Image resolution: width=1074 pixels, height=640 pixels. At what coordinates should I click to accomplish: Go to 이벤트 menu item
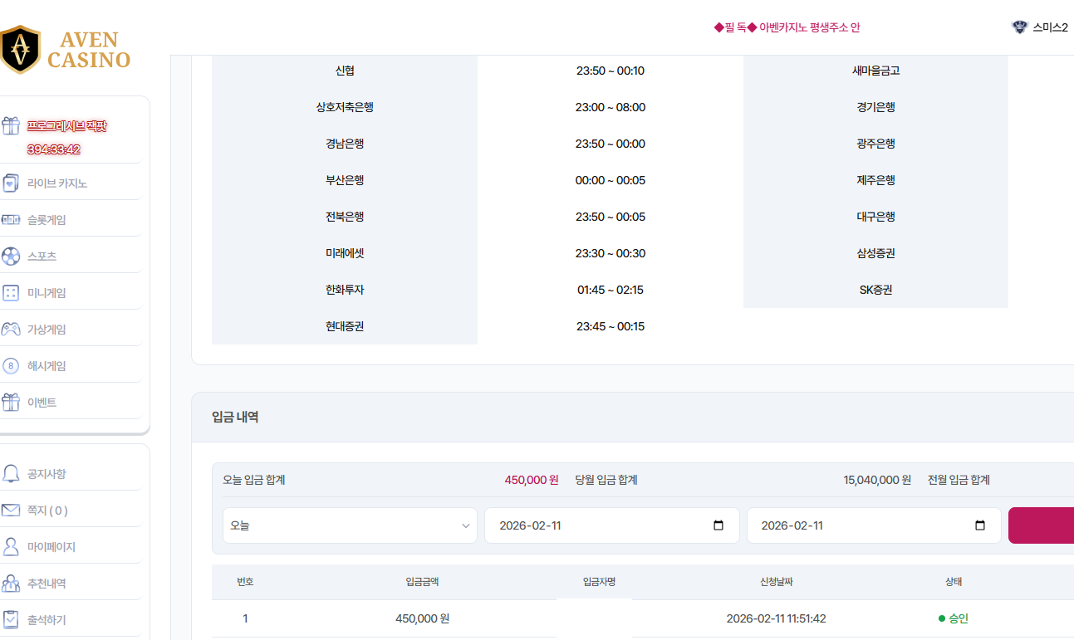(x=42, y=403)
